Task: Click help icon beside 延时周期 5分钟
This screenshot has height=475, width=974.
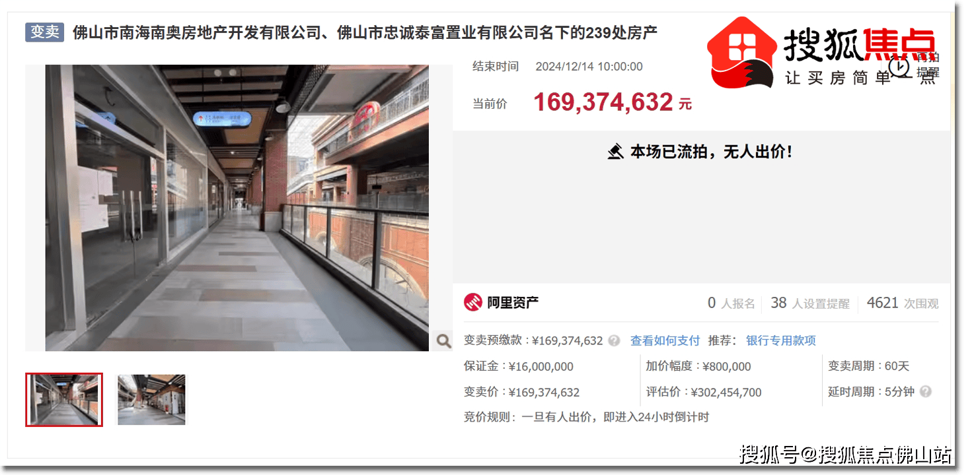Action: click(x=926, y=391)
